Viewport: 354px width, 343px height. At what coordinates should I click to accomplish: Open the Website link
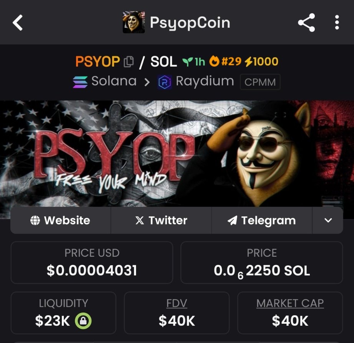click(x=60, y=220)
